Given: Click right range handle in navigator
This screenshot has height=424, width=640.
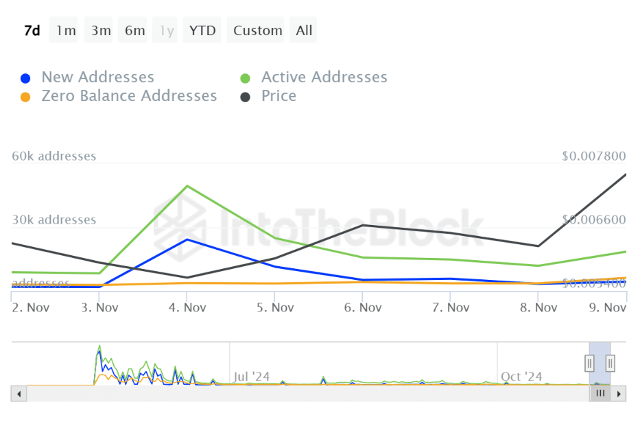Looking at the screenshot, I should click(x=611, y=363).
